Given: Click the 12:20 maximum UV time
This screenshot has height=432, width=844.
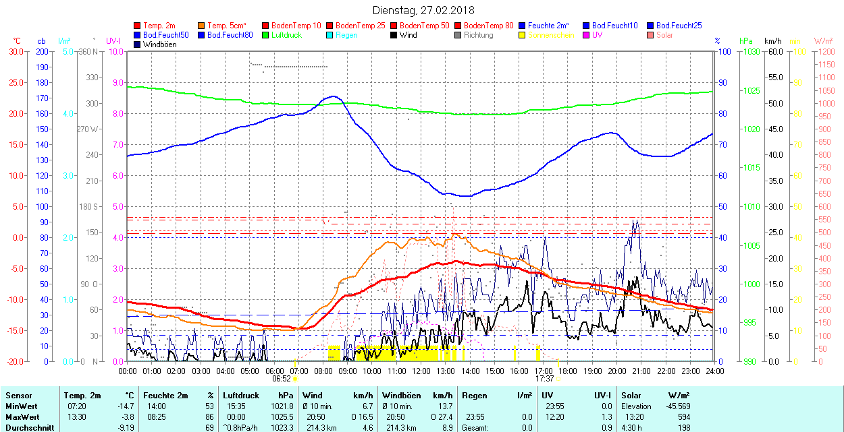Looking at the screenshot, I should pos(555,417).
